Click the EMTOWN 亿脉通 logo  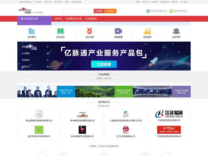[x=25, y=10]
